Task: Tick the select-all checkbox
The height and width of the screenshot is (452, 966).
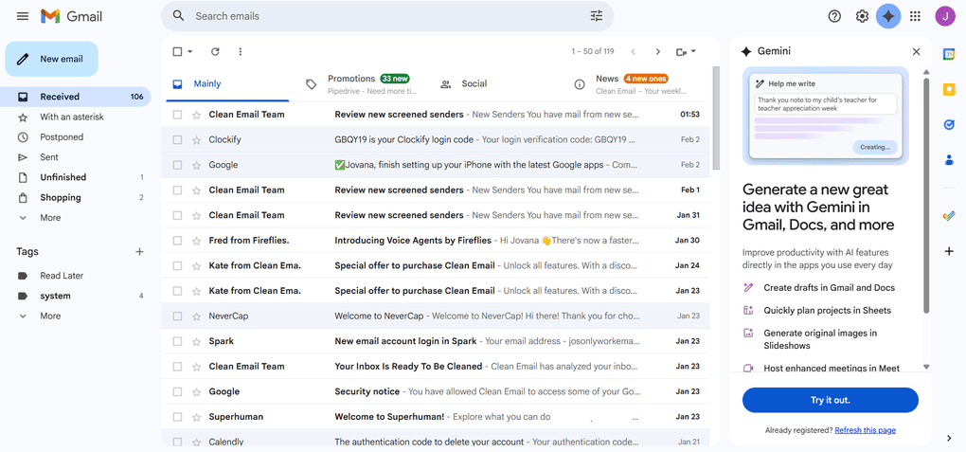Action: [x=177, y=52]
